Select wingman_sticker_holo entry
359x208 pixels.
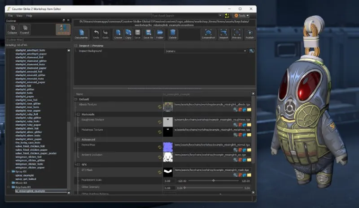29,164
